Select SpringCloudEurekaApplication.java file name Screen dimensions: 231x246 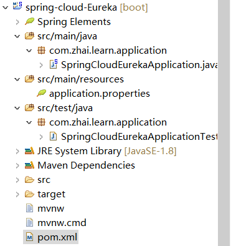[x=139, y=65]
